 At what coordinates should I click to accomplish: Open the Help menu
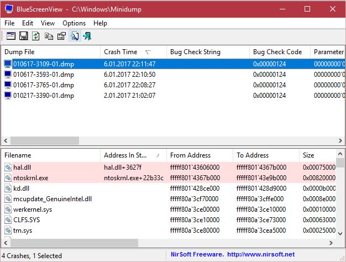point(100,23)
